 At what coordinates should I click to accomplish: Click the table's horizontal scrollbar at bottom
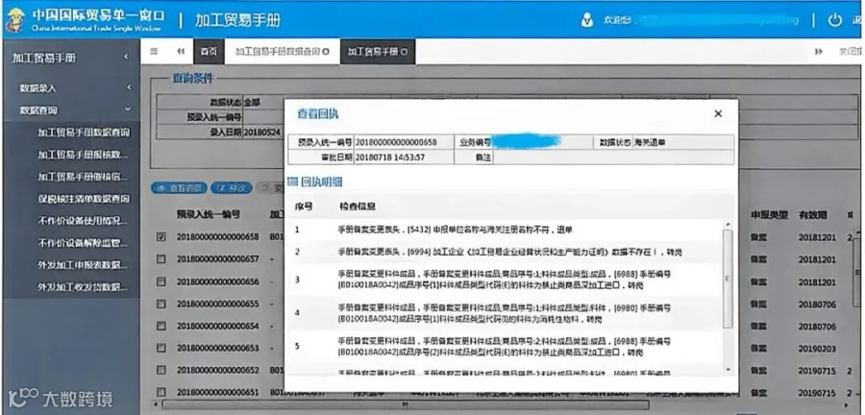coord(406,405)
